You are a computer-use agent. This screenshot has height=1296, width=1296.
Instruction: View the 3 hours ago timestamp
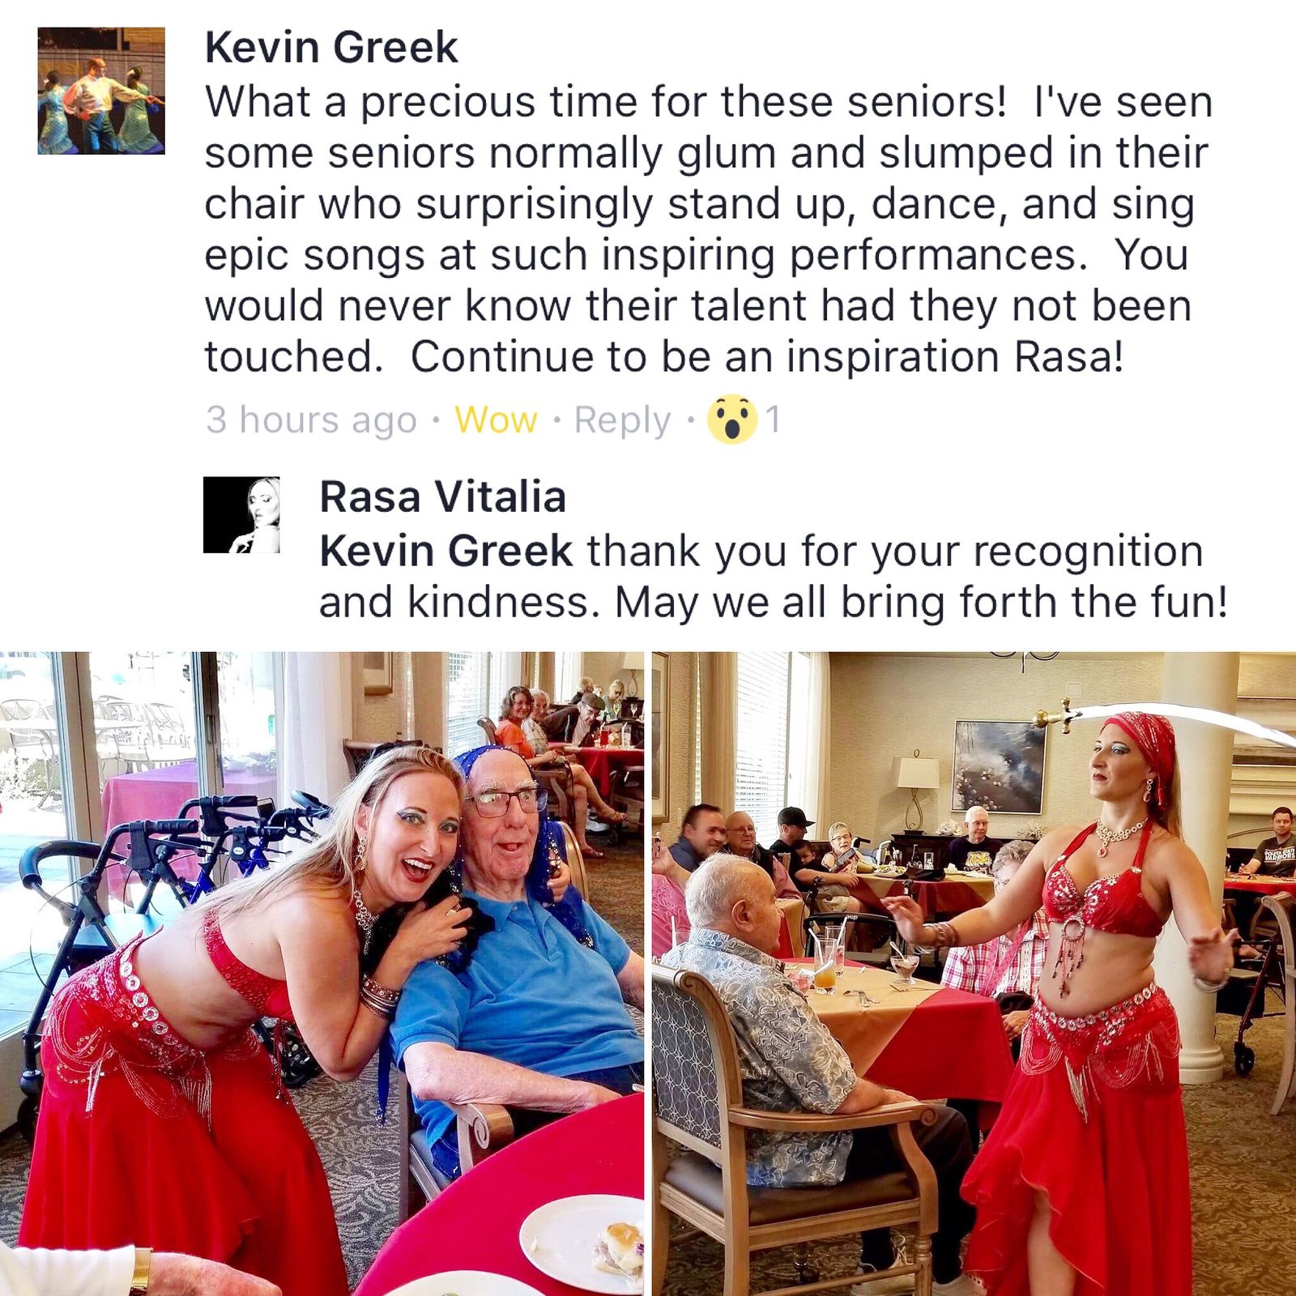[311, 420]
